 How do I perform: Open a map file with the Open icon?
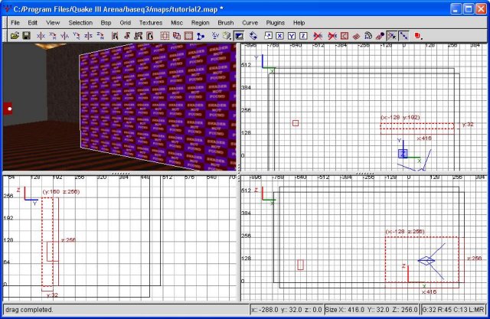(x=15, y=36)
